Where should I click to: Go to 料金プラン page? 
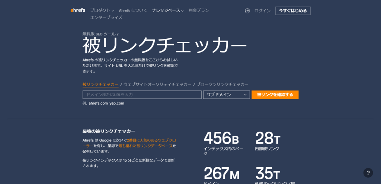[x=199, y=10]
